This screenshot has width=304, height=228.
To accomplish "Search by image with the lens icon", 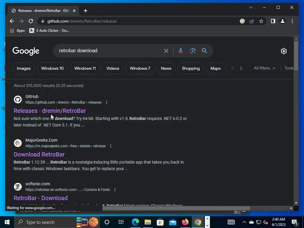I will click(x=192, y=51).
